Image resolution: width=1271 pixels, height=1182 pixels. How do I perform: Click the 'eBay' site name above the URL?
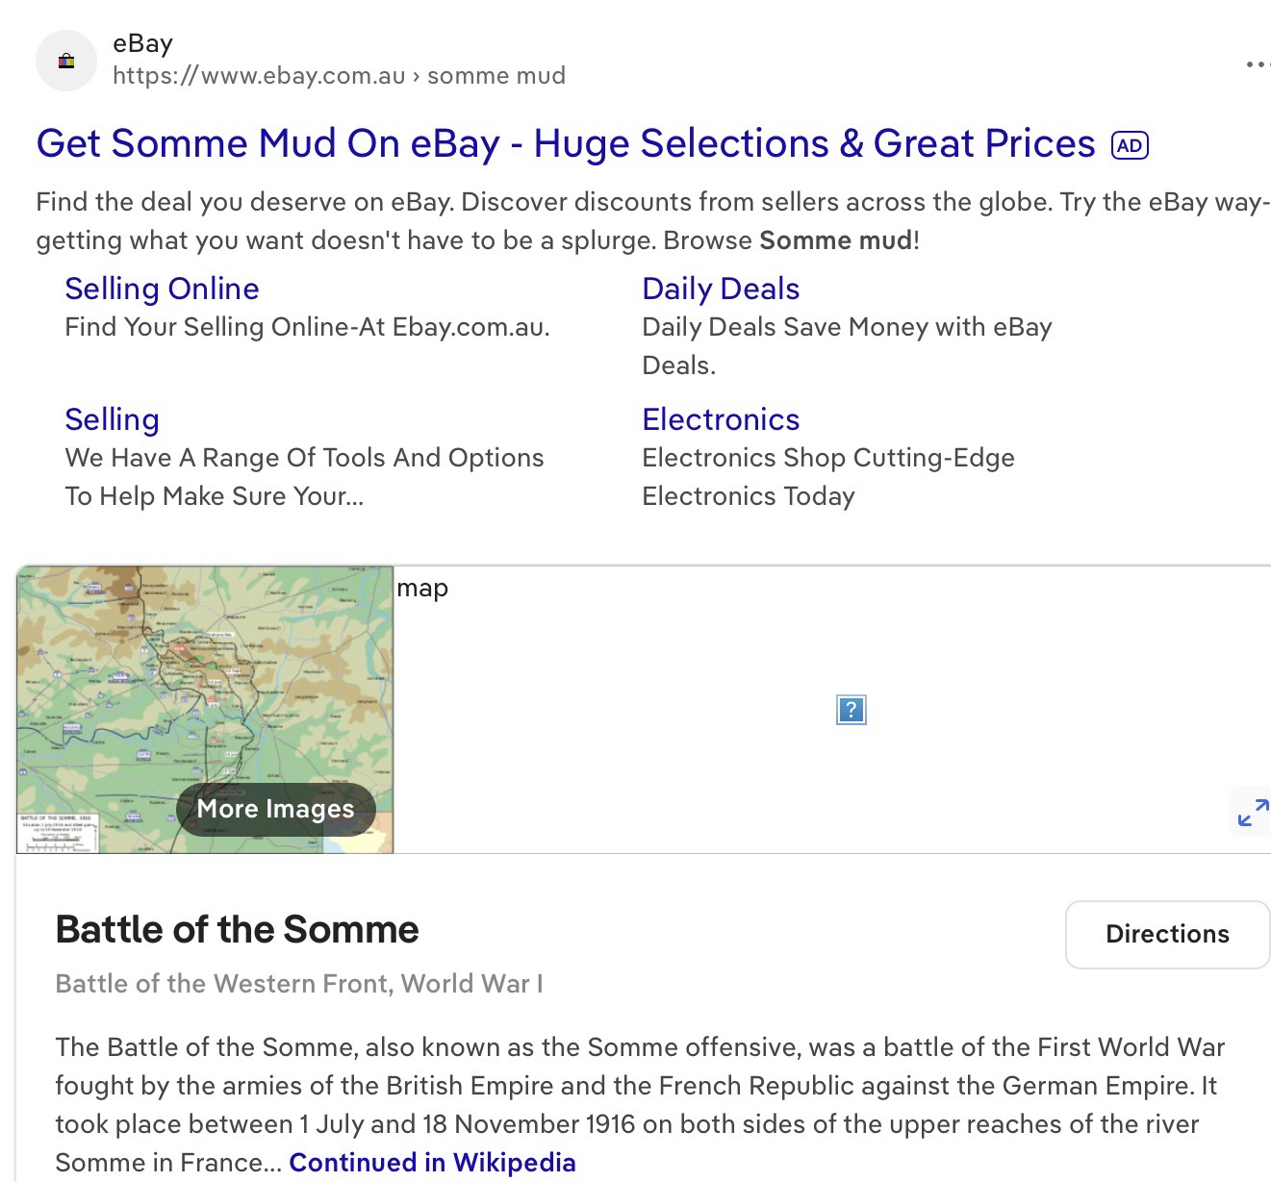(142, 43)
